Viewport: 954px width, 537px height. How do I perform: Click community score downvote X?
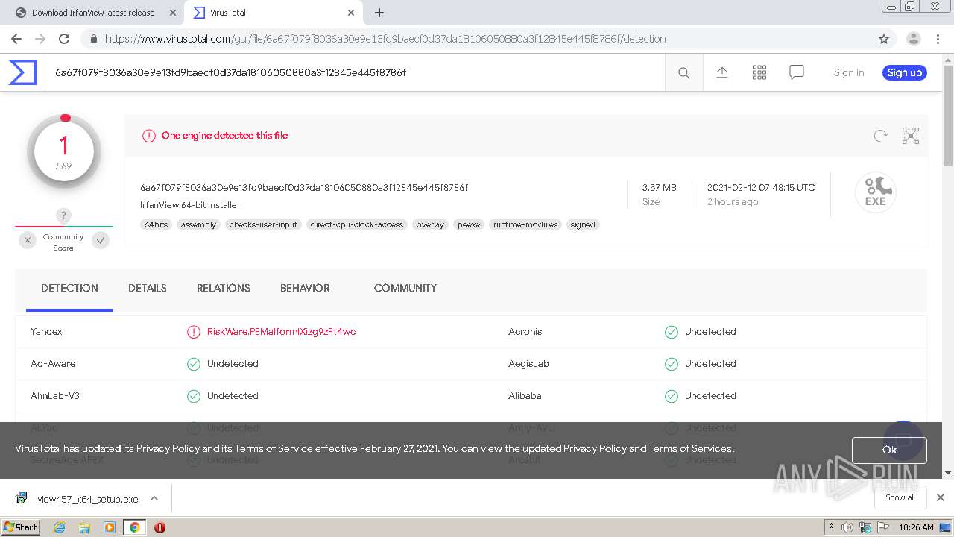[28, 240]
